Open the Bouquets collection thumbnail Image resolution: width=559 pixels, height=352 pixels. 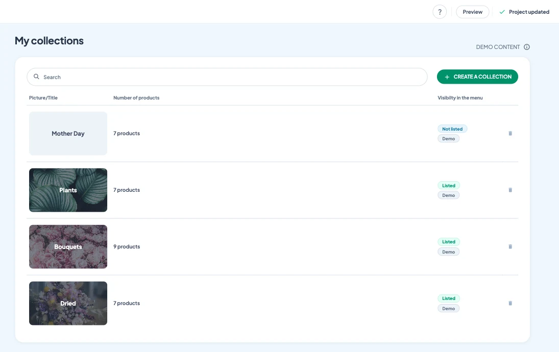click(x=68, y=246)
